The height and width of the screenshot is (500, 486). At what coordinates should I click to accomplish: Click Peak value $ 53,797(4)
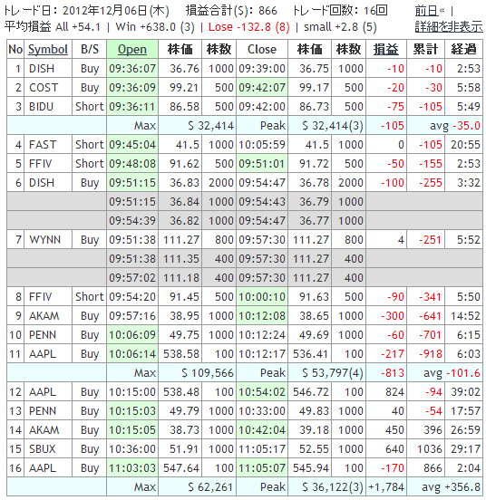pos(333,373)
